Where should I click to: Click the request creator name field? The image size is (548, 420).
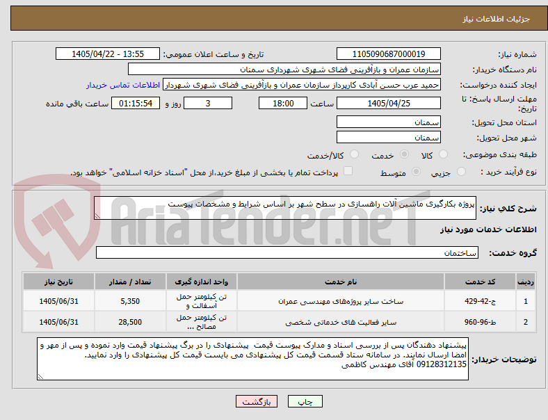point(302,85)
